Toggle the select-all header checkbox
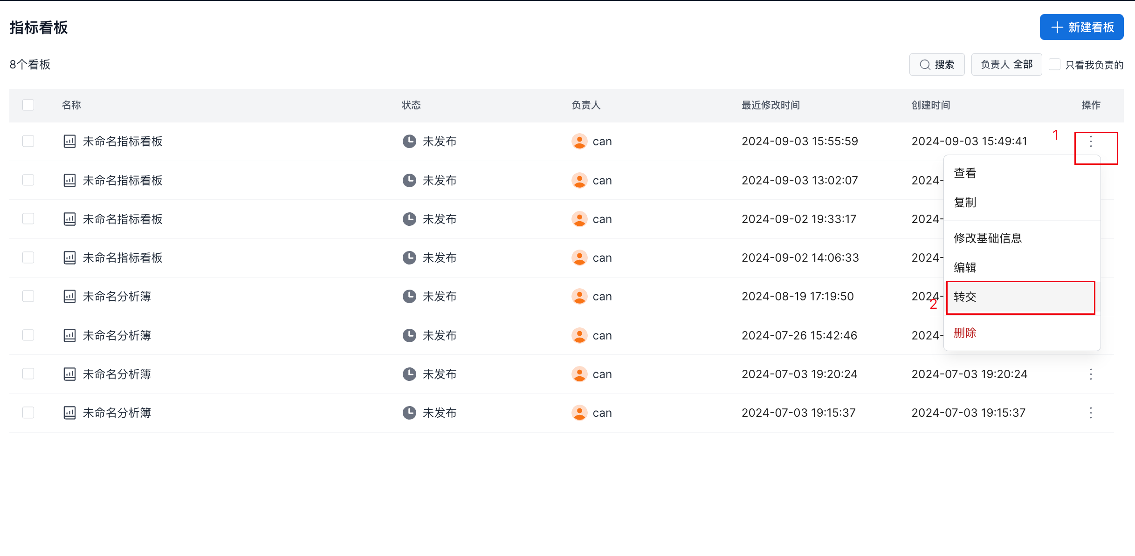This screenshot has height=556, width=1135. [28, 105]
